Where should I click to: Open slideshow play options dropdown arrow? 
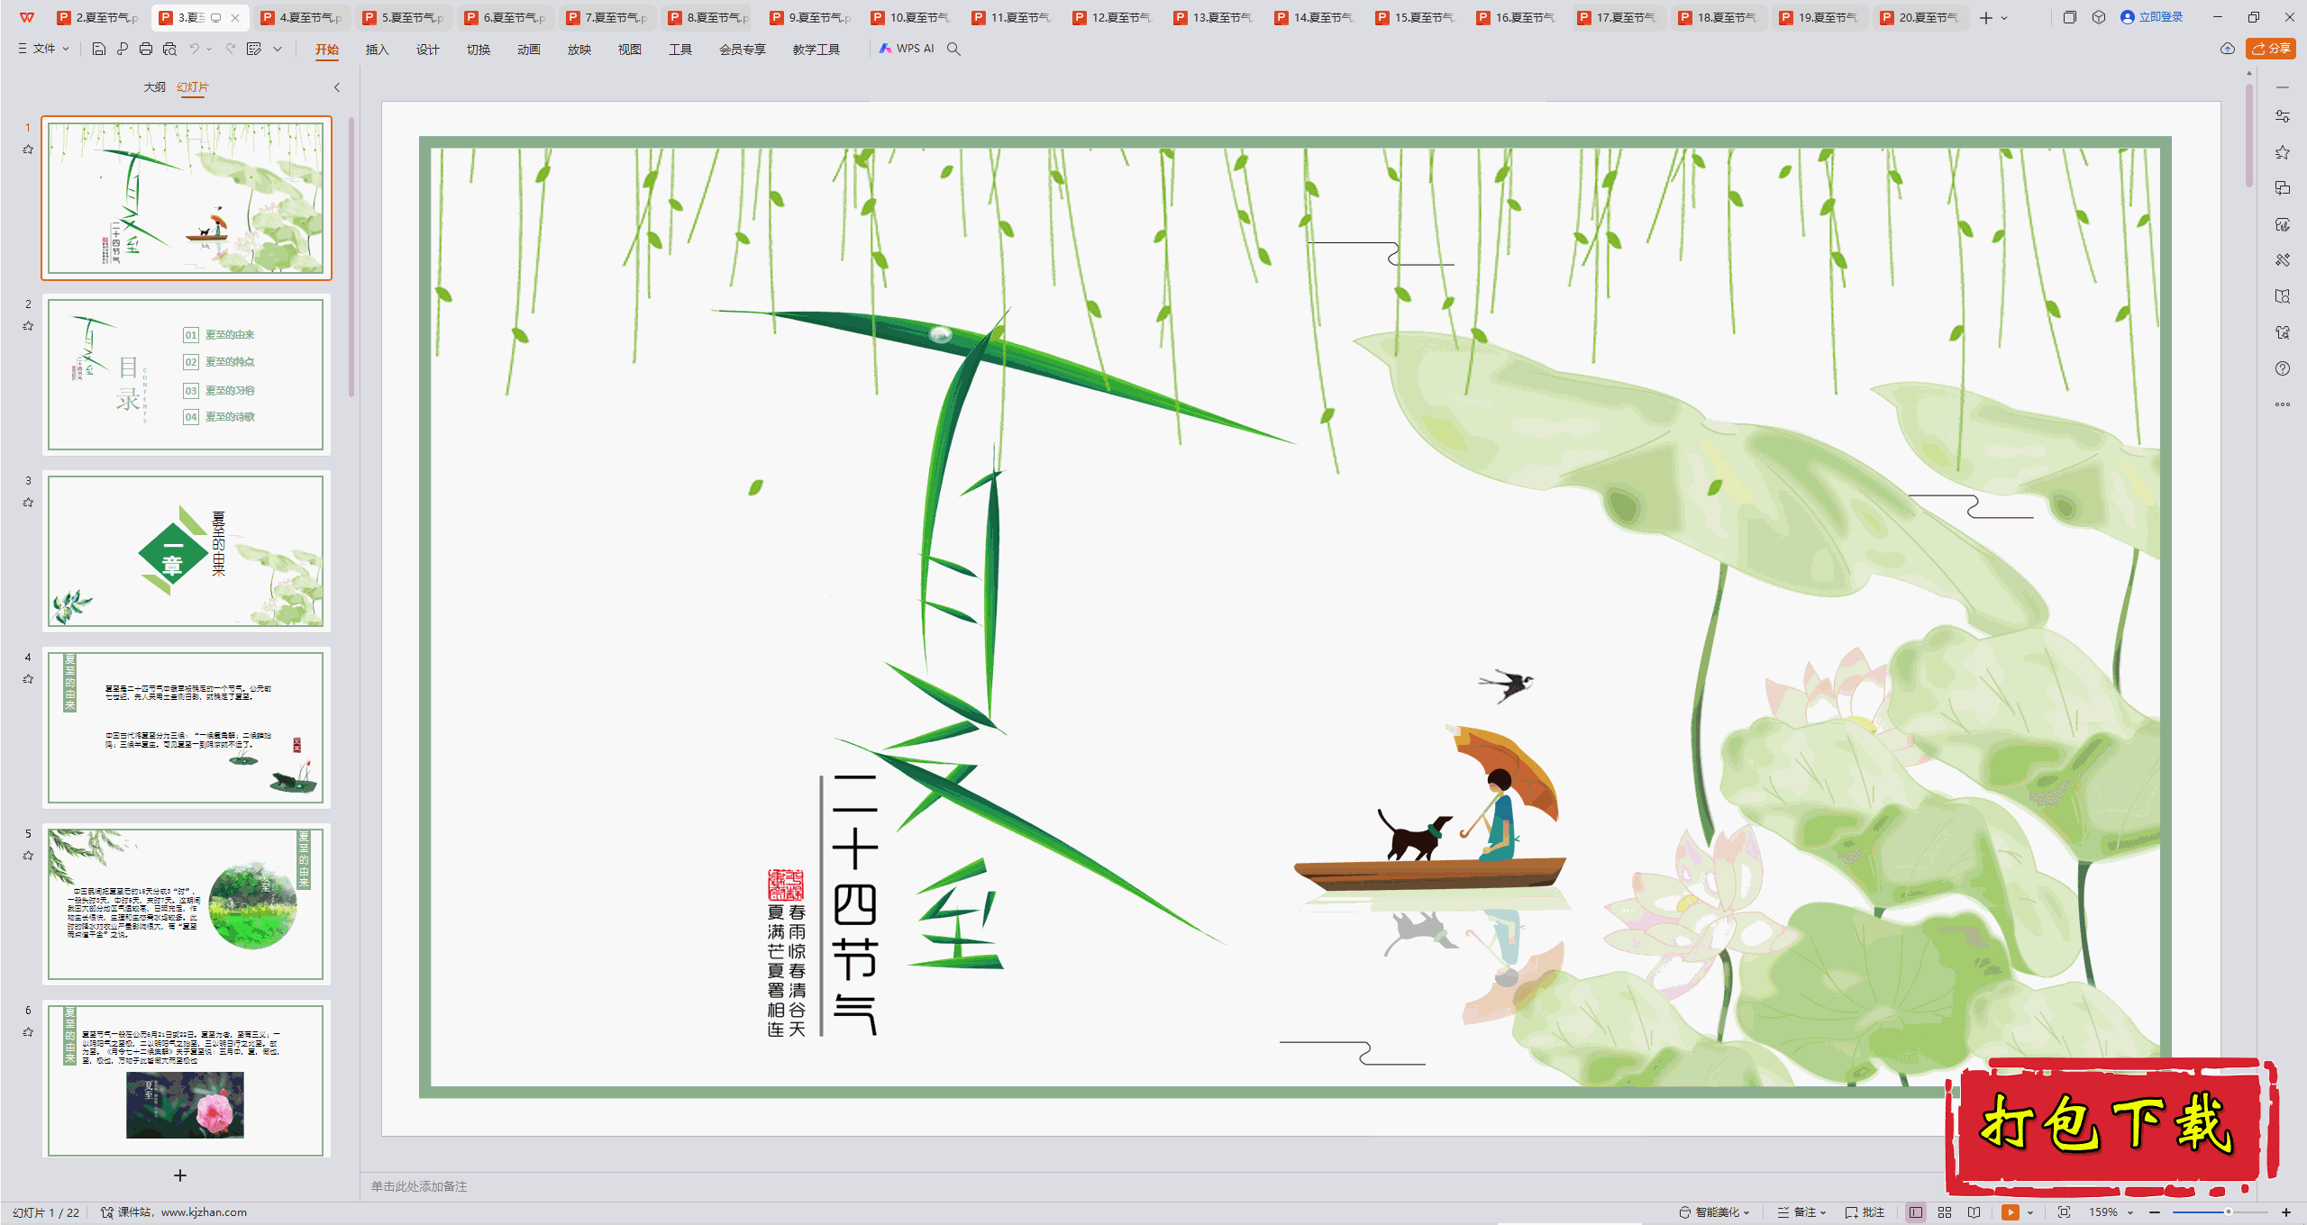point(2030,1212)
